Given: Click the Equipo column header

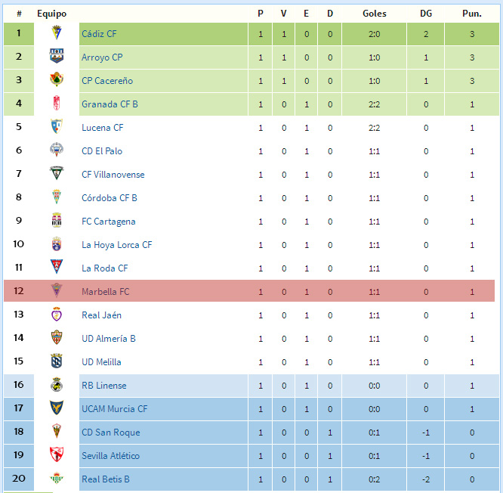Looking at the screenshot, I should coord(51,14).
